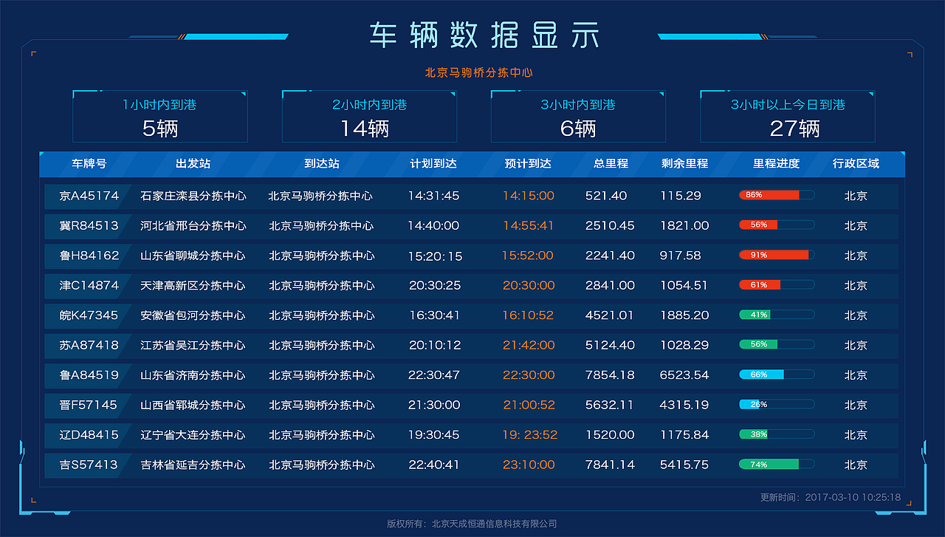Image resolution: width=945 pixels, height=537 pixels.
Task: Click departure station 山西省郓城分拣中心
Action: click(193, 405)
